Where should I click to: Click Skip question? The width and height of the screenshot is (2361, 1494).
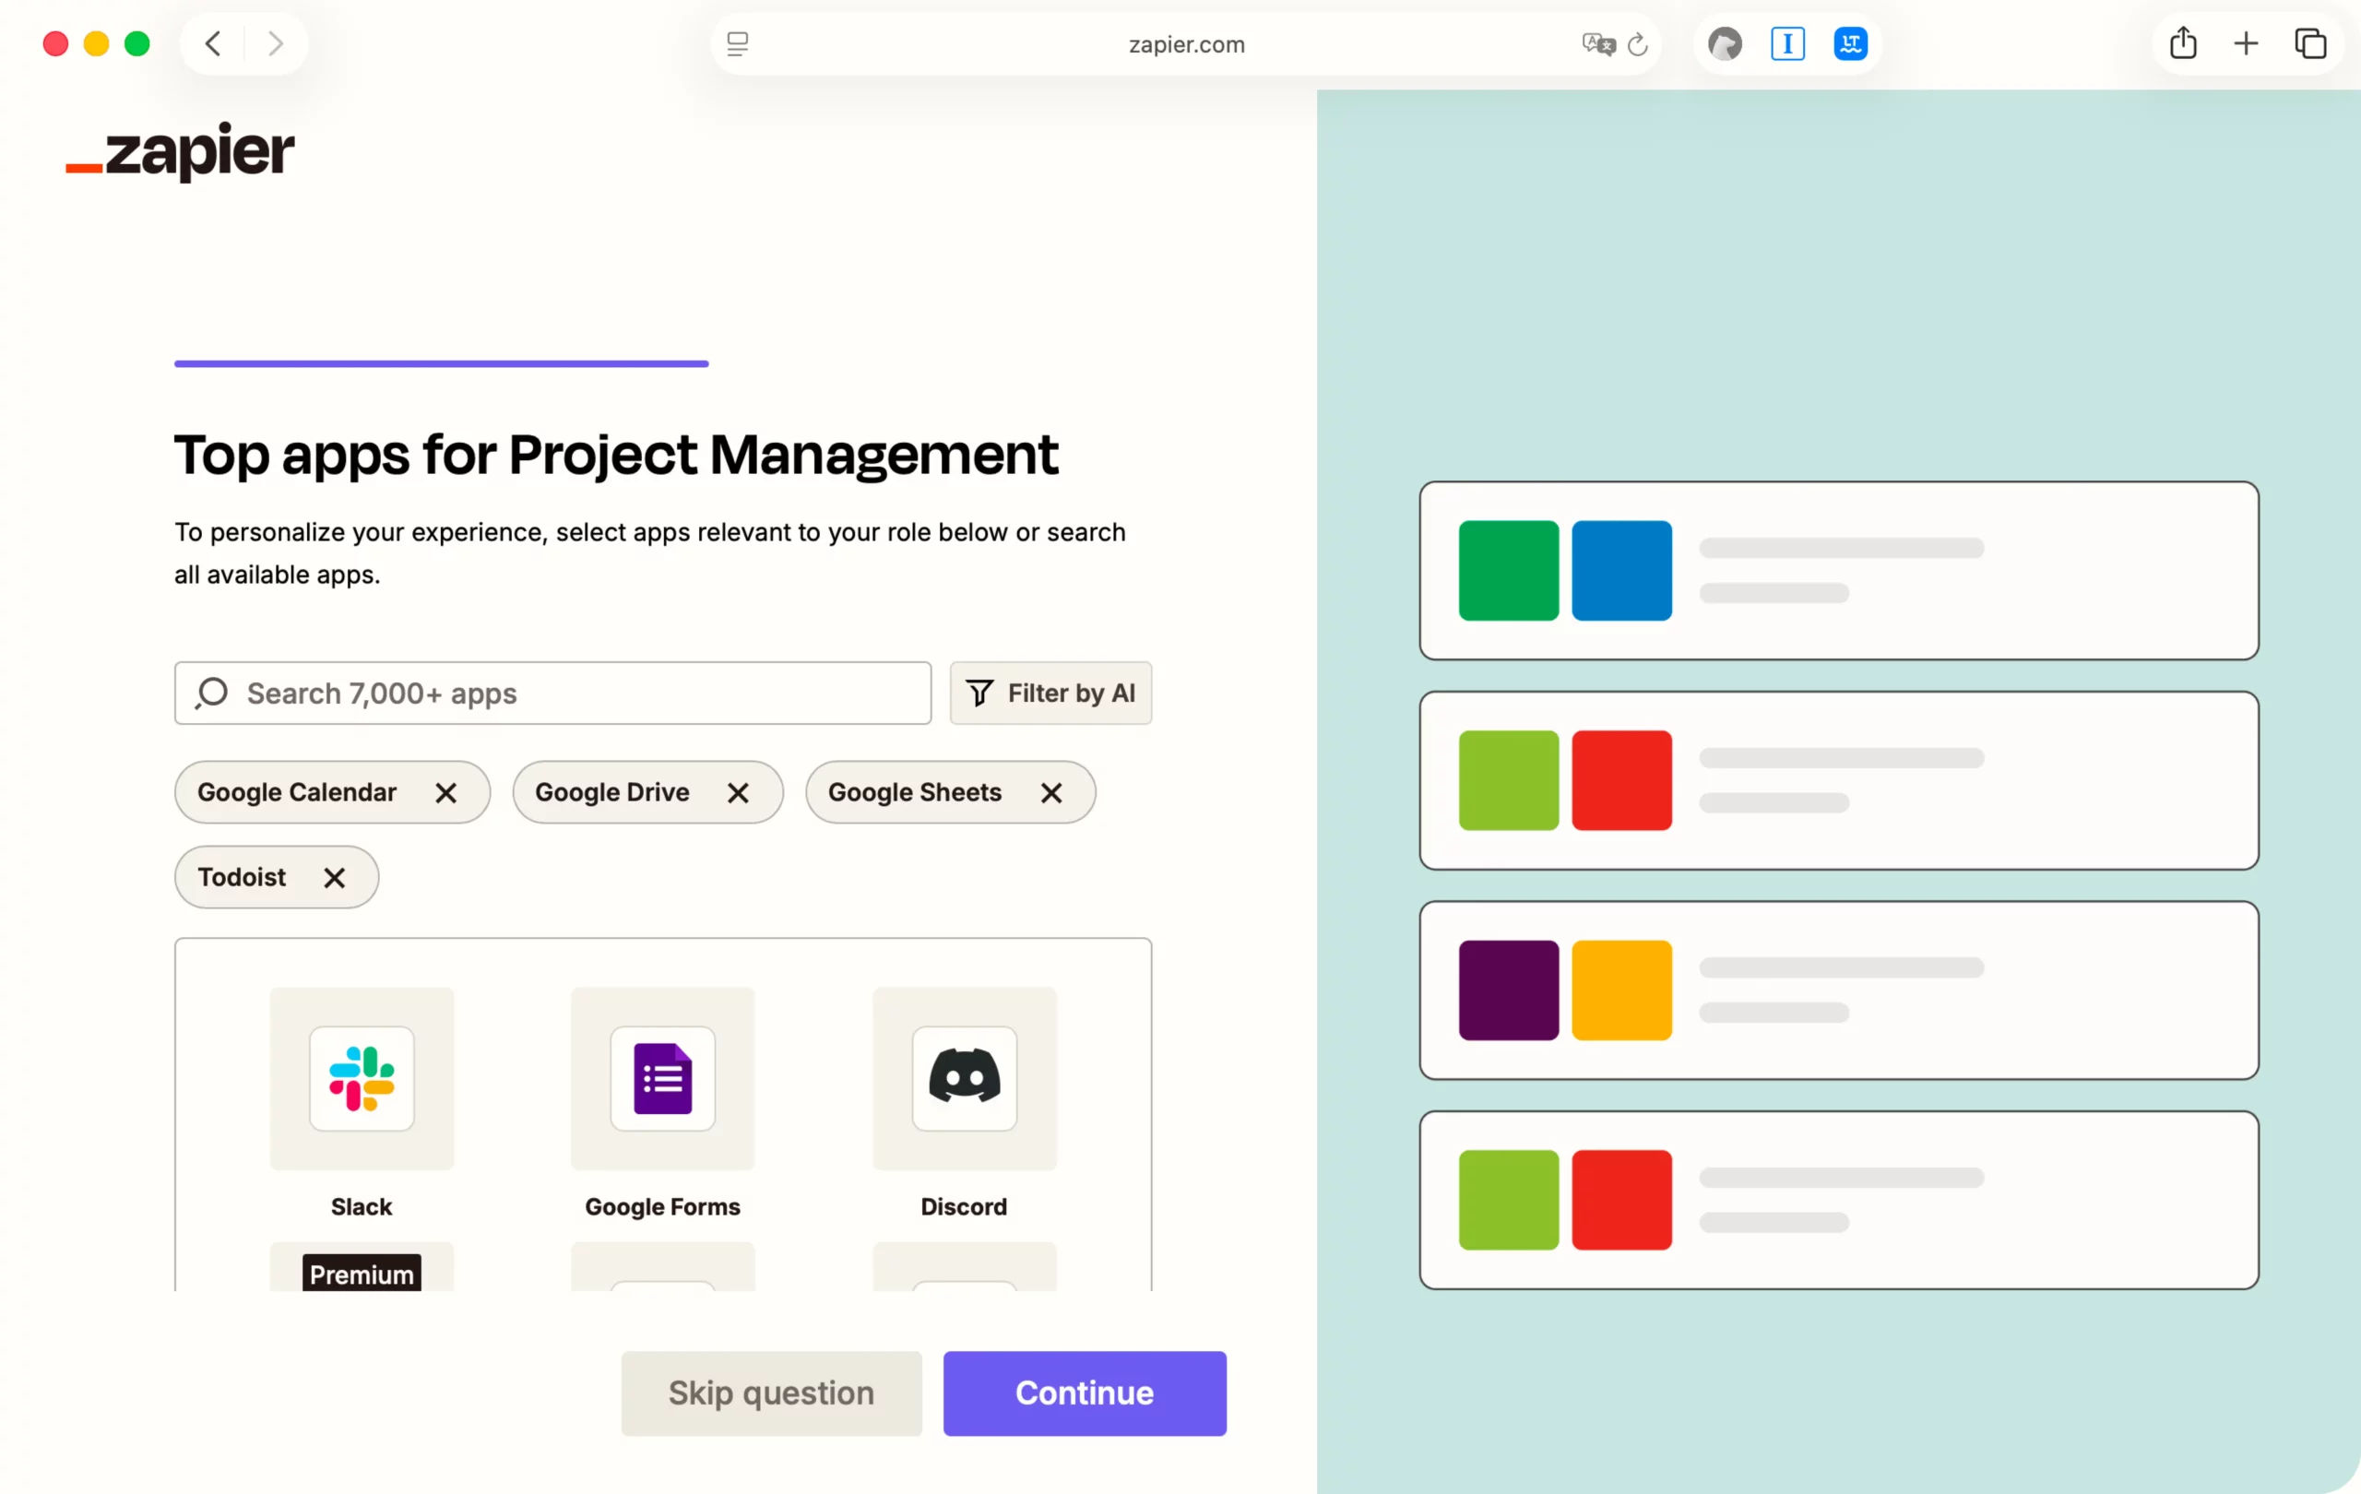pyautogui.click(x=771, y=1393)
